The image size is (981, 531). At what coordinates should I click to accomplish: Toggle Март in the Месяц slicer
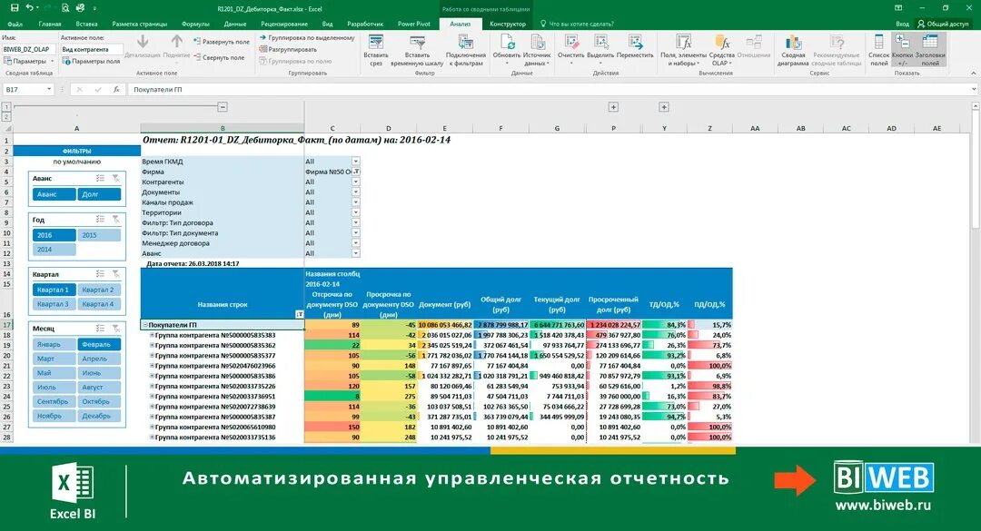point(54,359)
